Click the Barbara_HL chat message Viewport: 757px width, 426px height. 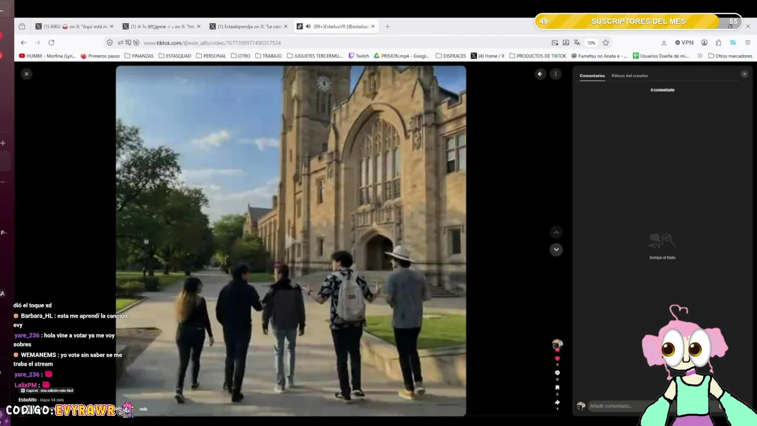[70, 321]
